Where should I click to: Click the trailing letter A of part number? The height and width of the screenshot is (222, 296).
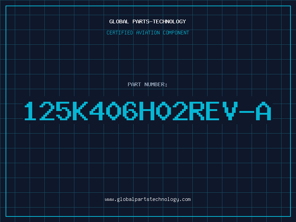(264, 111)
